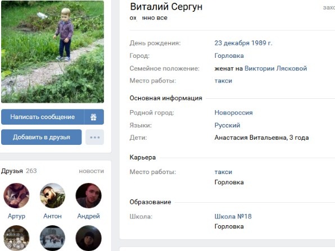Viewport: 335px width, 251px height.
Task: Click Добавить в друзья button
Action: coord(42,137)
